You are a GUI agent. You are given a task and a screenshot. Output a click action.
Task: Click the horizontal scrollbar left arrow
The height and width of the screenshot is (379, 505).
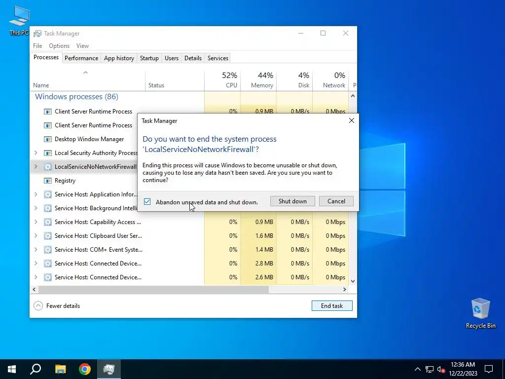click(x=34, y=289)
